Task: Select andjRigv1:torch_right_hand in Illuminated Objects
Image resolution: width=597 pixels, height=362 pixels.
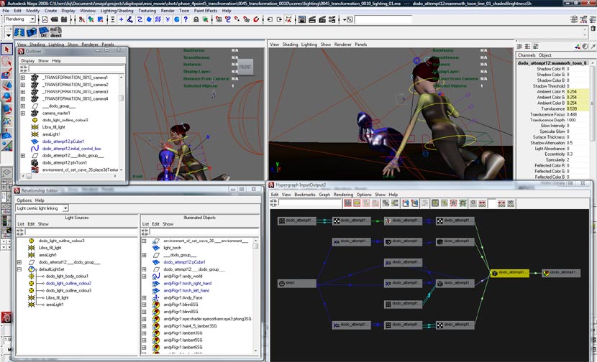Action: (187, 283)
